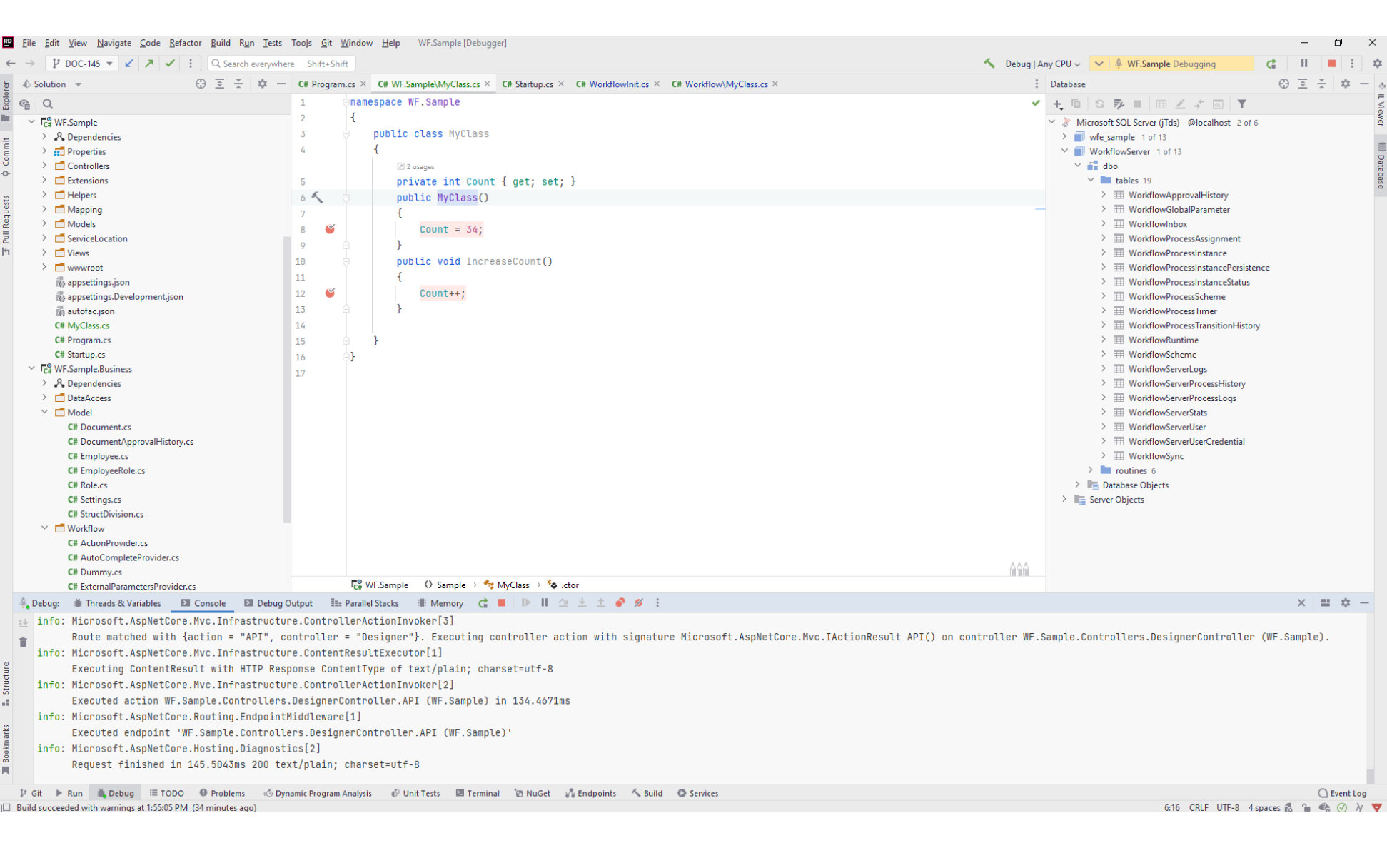Screen dimensions: 1387x848
Task: Stop debugging with the red square at top
Action: (1331, 64)
